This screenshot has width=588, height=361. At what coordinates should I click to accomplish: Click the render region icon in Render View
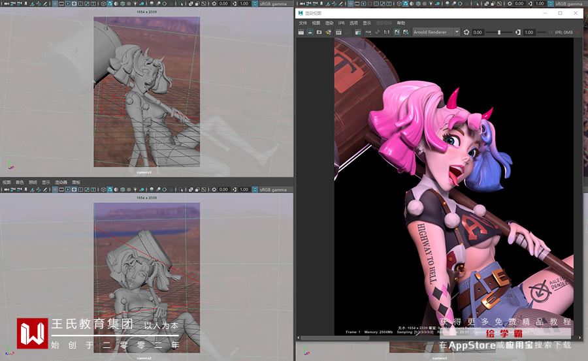(310, 32)
